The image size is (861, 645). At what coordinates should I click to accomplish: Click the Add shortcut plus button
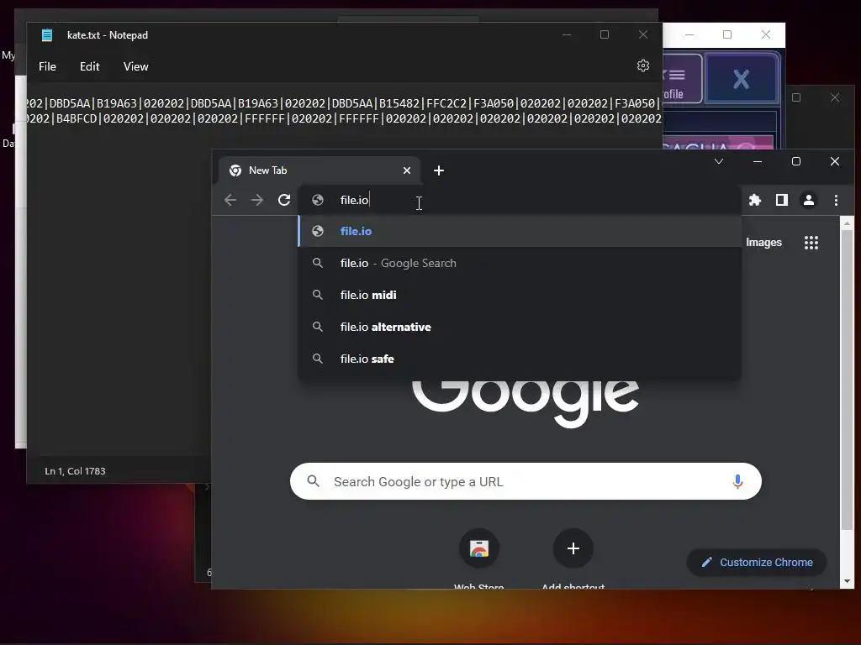tap(573, 548)
